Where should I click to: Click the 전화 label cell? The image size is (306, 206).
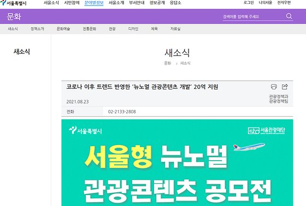tap(82, 112)
